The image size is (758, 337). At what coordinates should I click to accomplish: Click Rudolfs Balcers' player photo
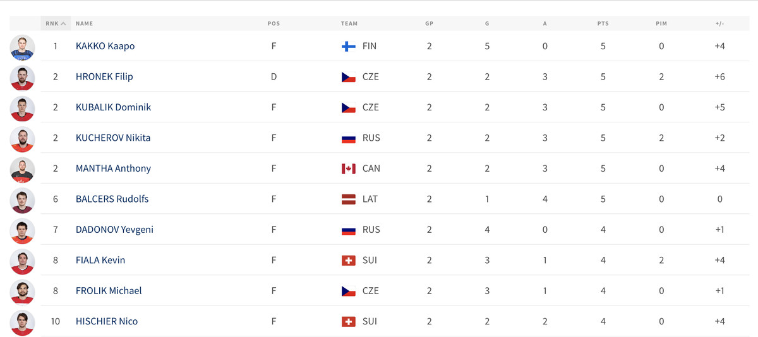coord(23,200)
